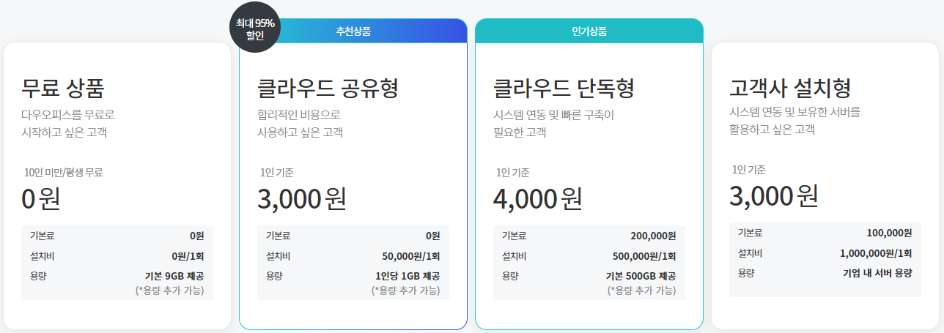The height and width of the screenshot is (333, 944).
Task: Select the 기업 내 서버 용량 row
Action: tap(825, 273)
